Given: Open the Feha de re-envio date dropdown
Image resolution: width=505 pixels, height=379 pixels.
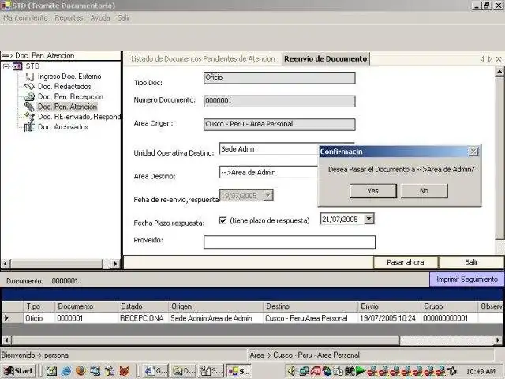Looking at the screenshot, I should (268, 195).
